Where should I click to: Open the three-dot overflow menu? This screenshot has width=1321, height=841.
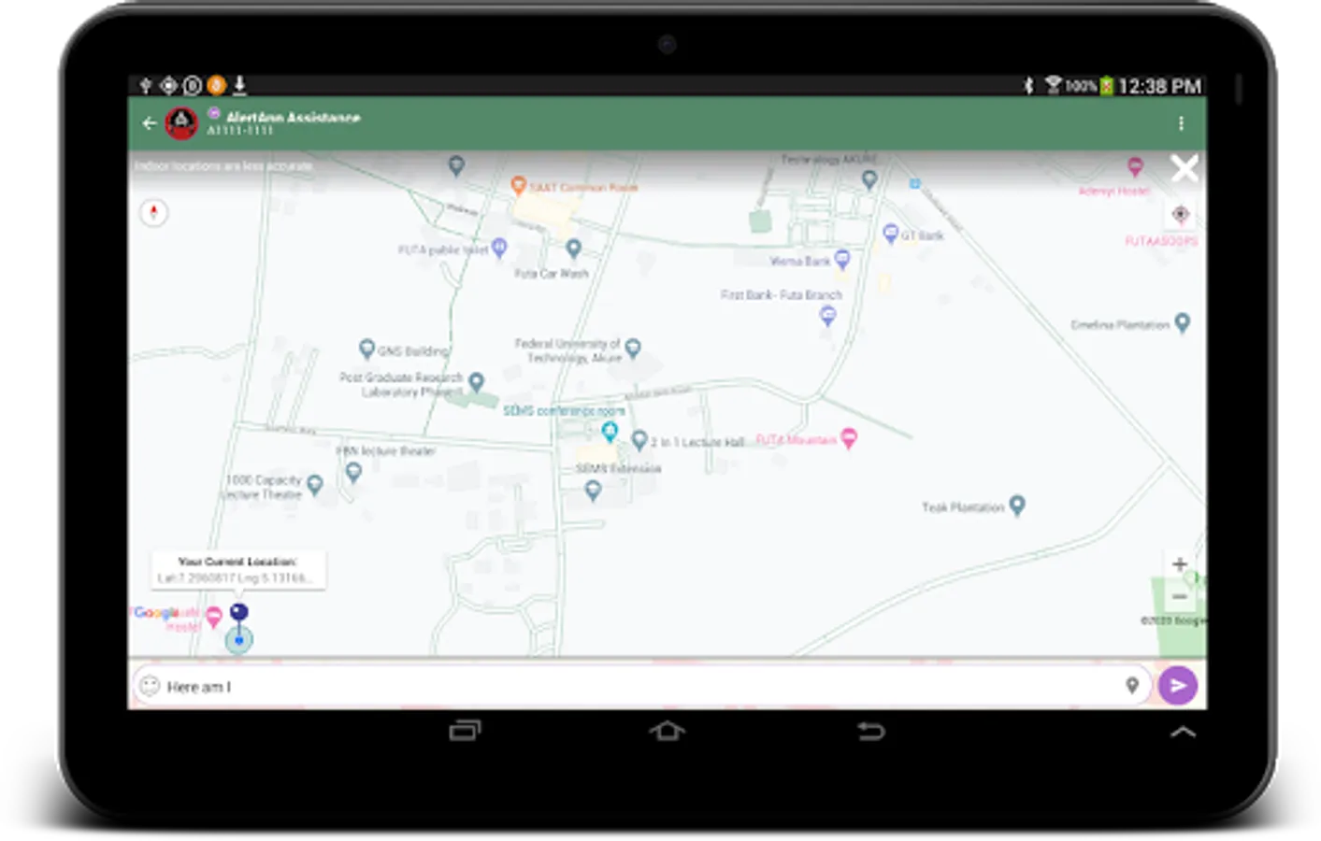pyautogui.click(x=1181, y=123)
